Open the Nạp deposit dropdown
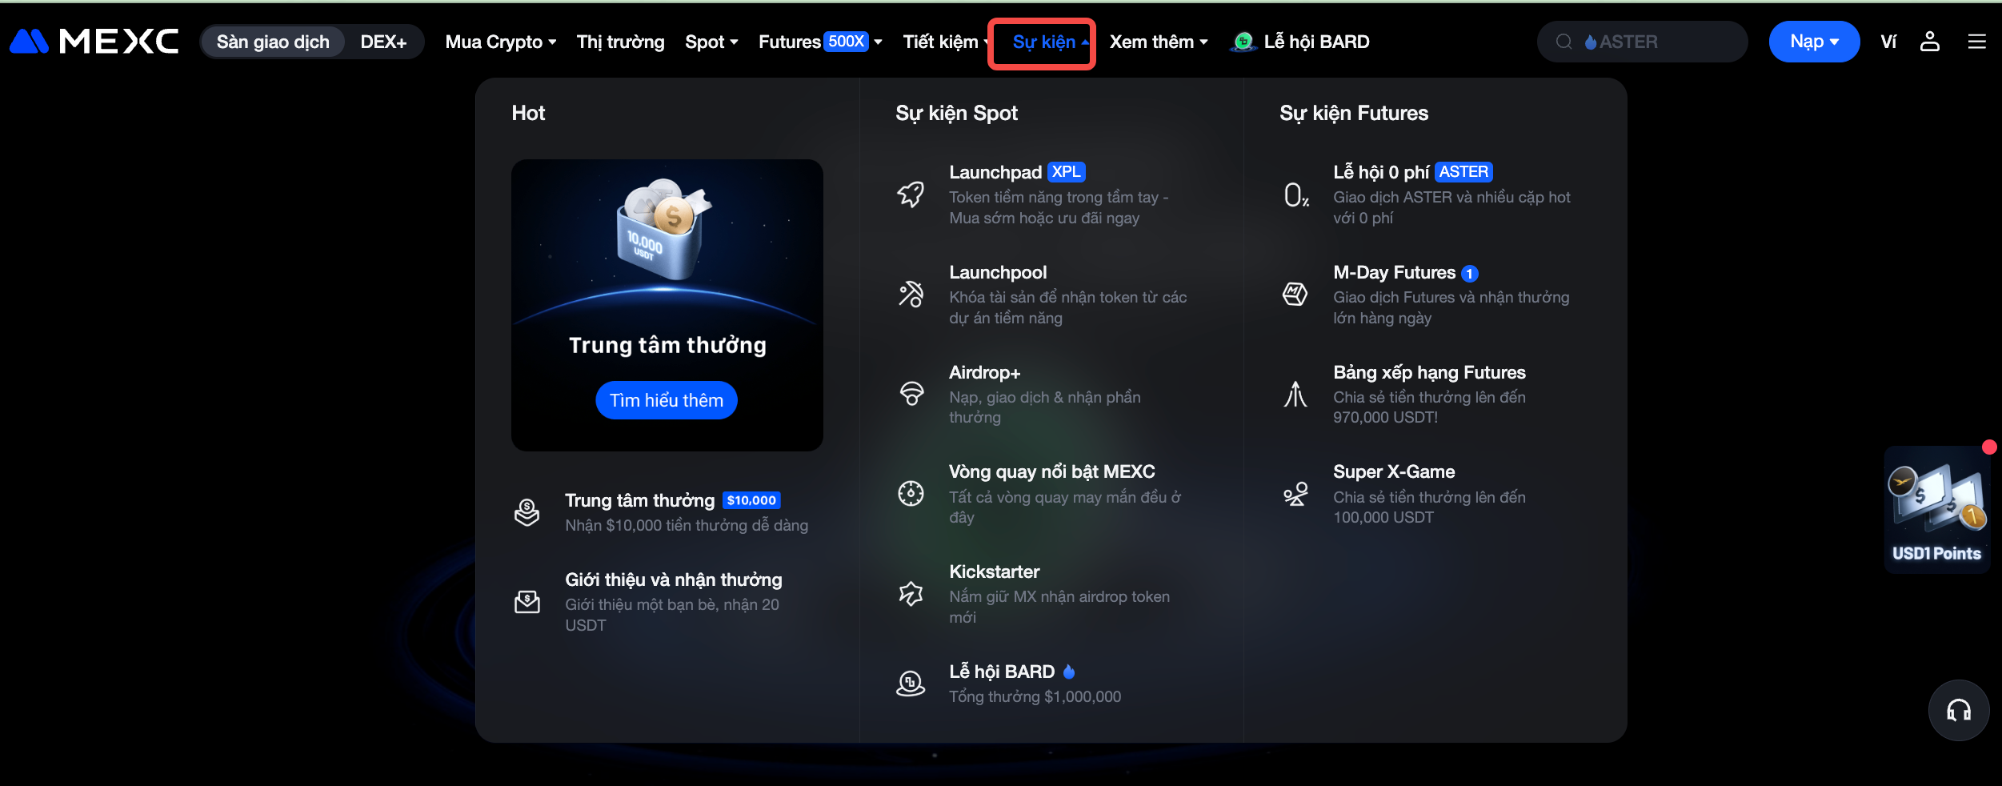2002x786 pixels. coord(1813,42)
